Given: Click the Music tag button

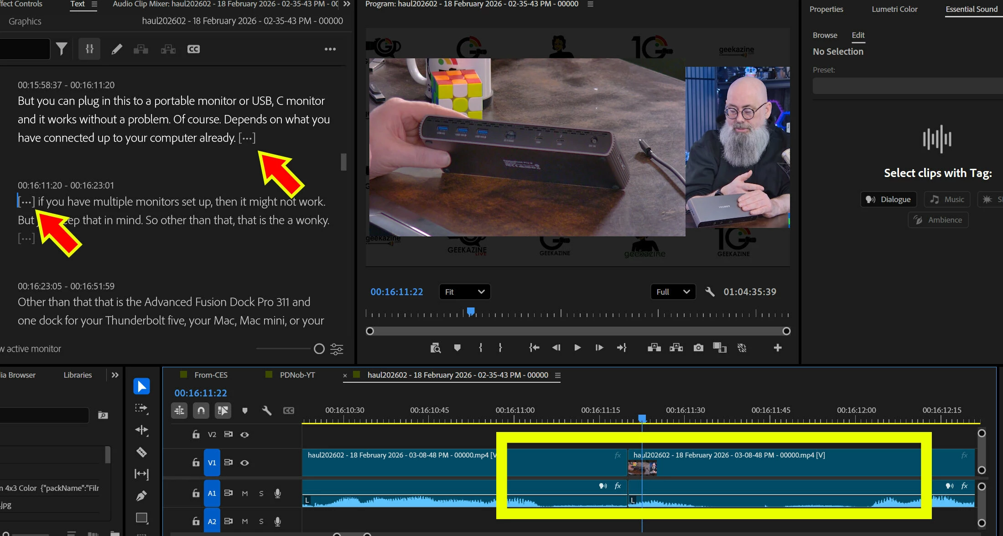Looking at the screenshot, I should pyautogui.click(x=947, y=199).
